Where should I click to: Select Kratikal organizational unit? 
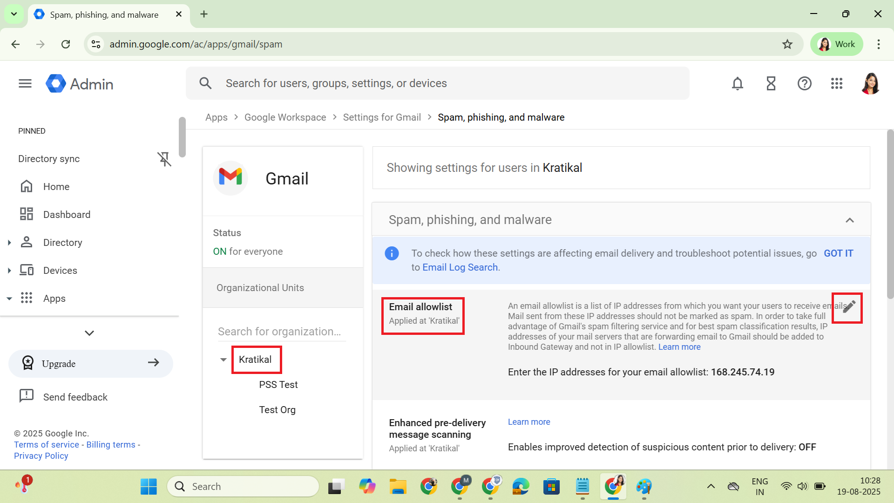(x=255, y=360)
